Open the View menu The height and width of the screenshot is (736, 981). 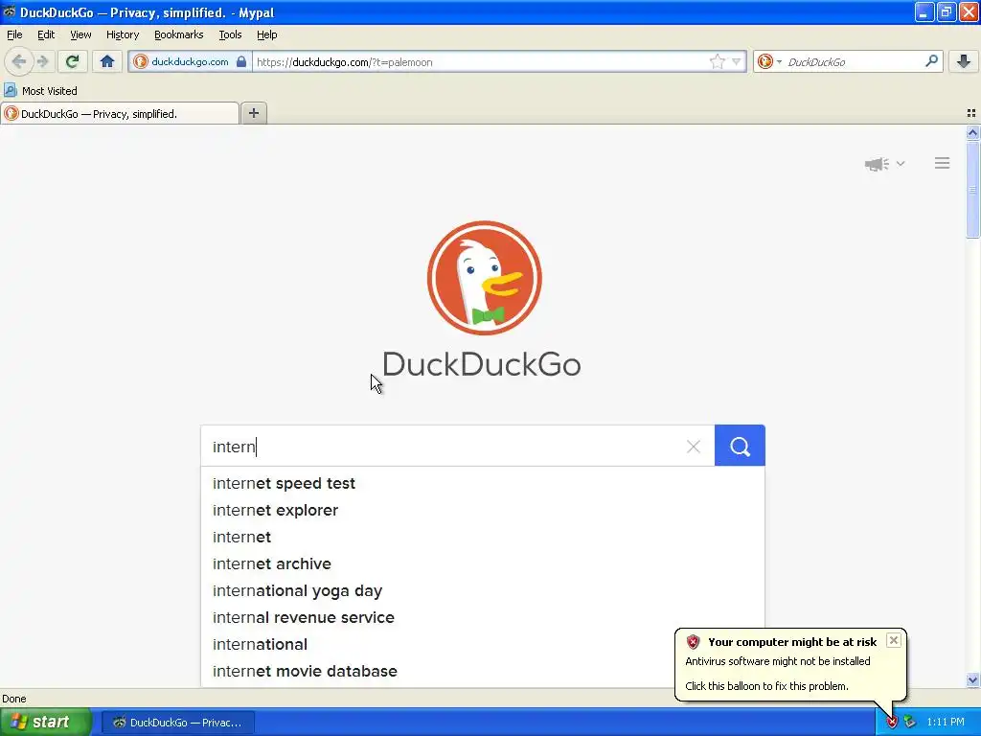(x=80, y=34)
